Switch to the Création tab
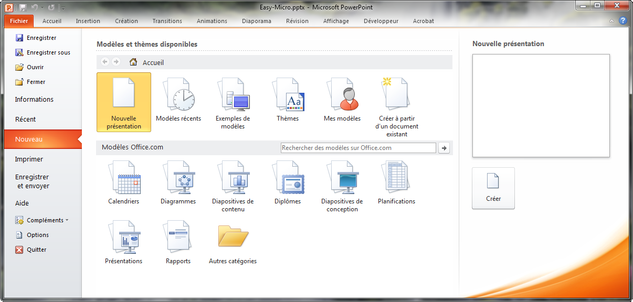 [126, 21]
